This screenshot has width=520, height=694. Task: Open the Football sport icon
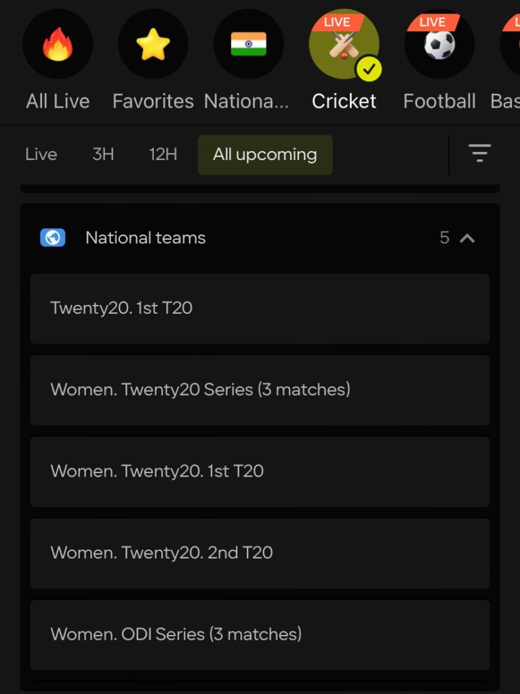tap(439, 43)
